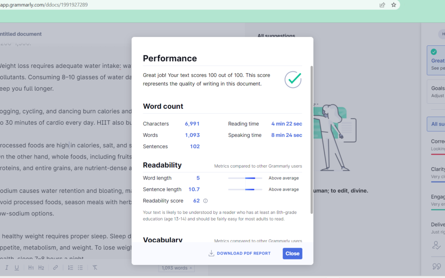Click the Characters value 6,991

[x=192, y=124]
